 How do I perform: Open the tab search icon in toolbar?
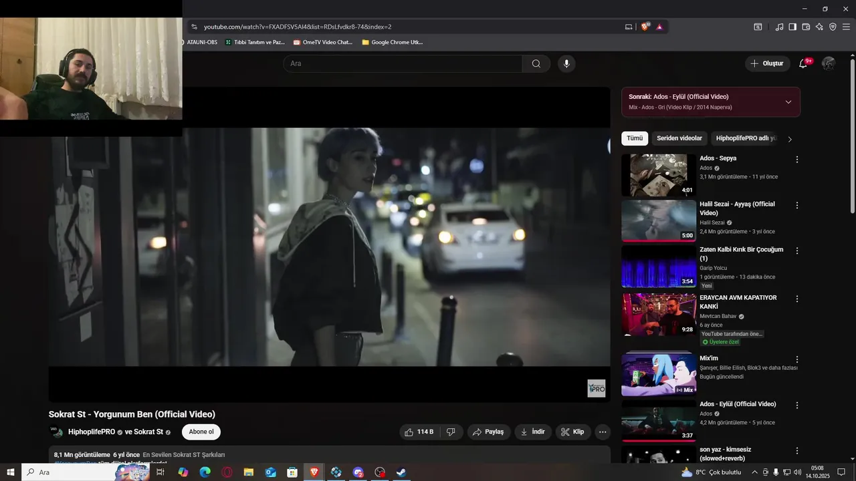pos(758,27)
